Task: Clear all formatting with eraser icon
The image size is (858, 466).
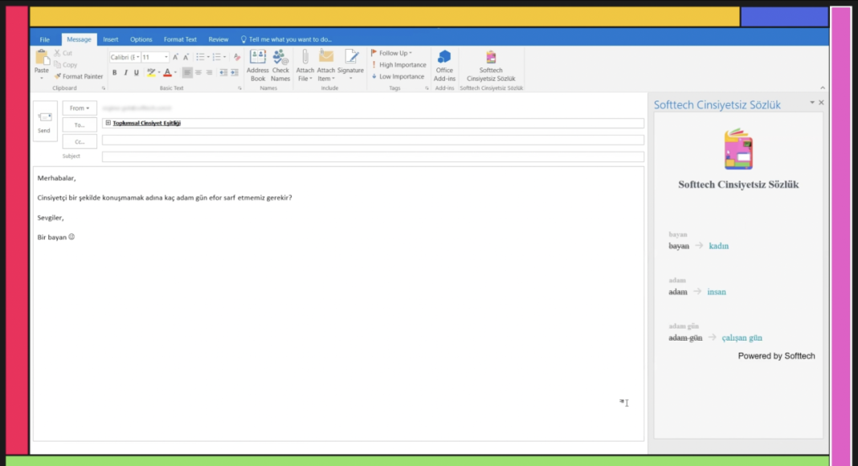Action: click(x=237, y=57)
